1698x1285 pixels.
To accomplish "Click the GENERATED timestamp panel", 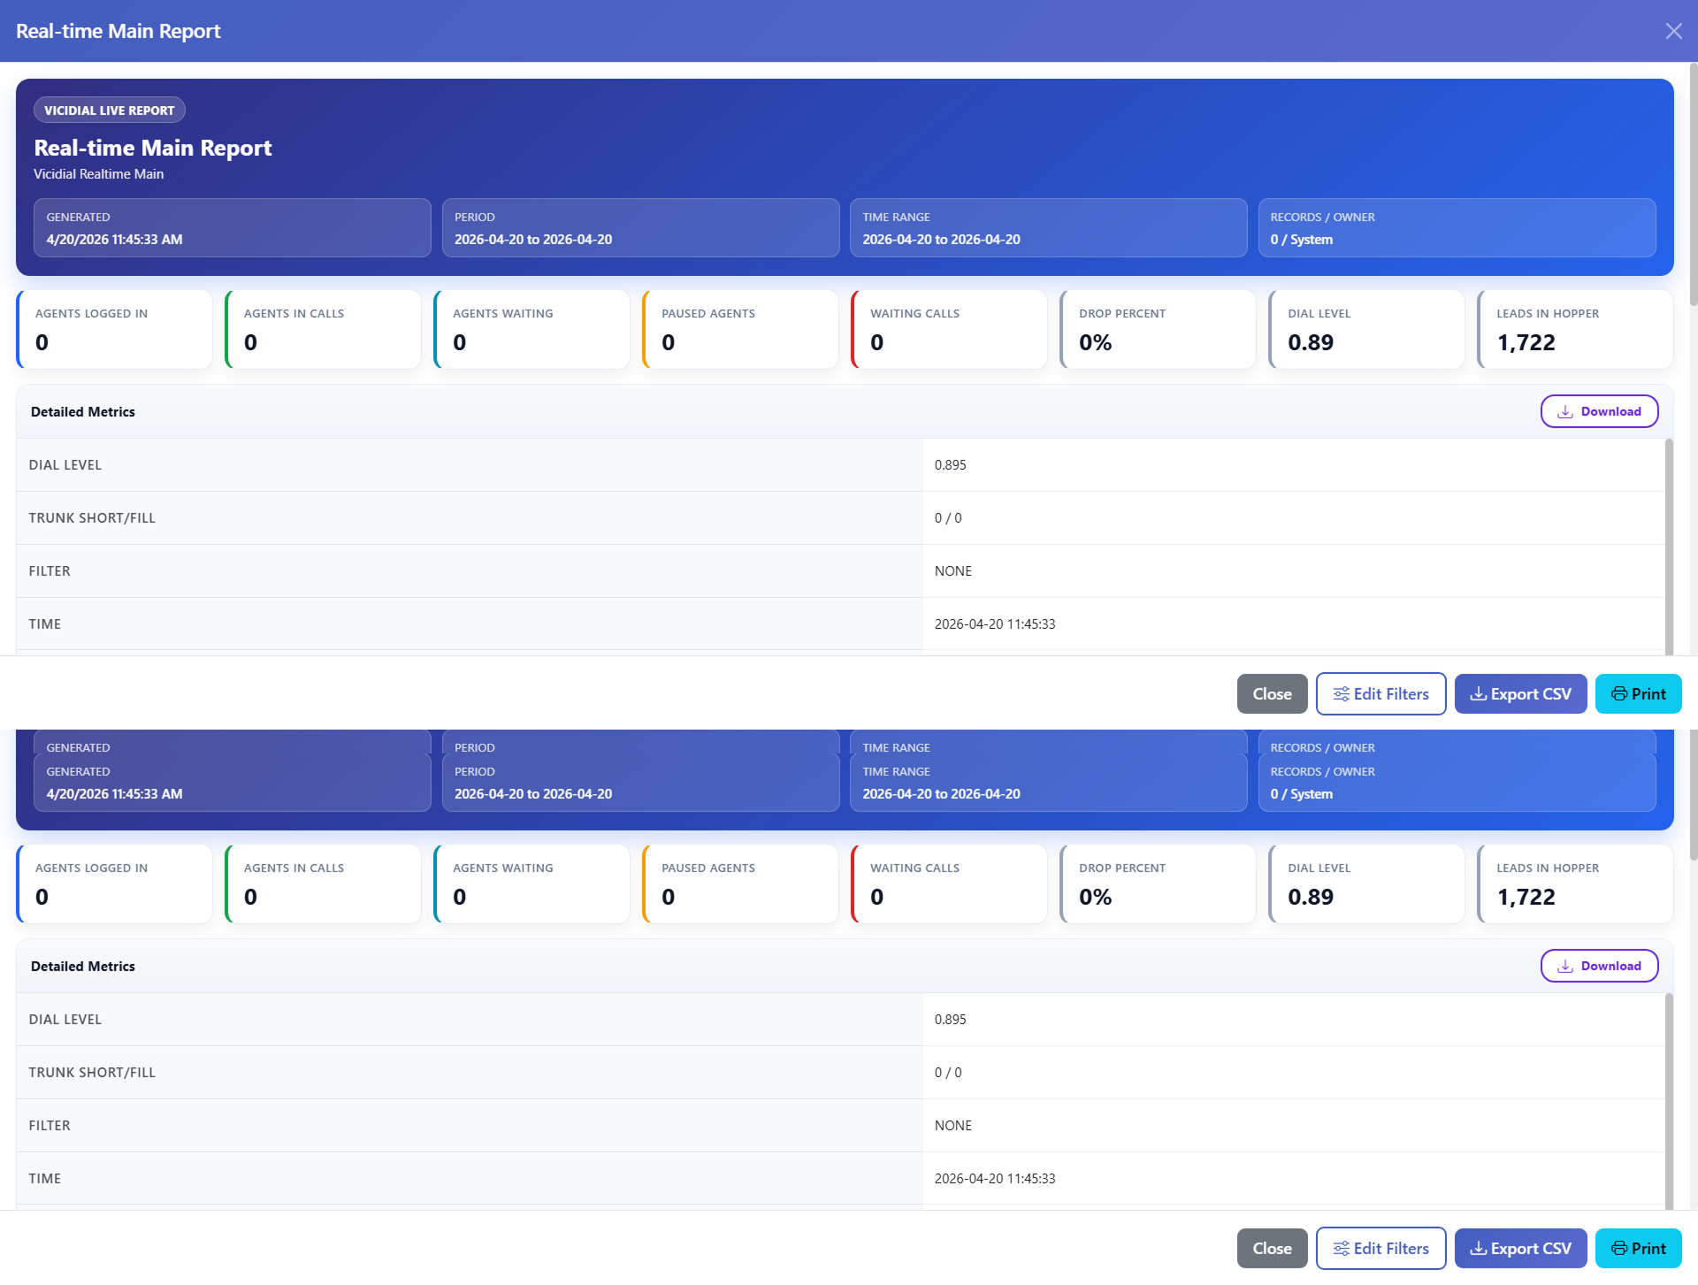I will (x=232, y=228).
